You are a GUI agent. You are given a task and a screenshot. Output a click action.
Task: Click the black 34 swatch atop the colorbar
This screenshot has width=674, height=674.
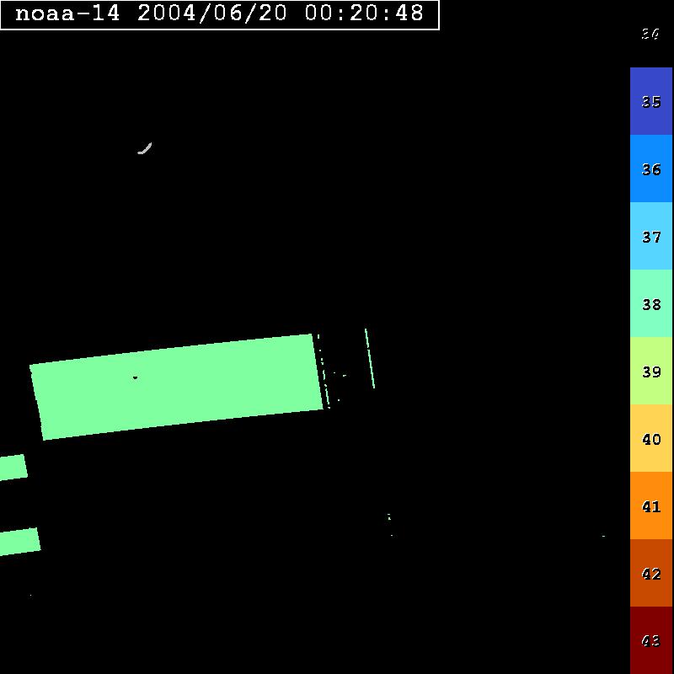click(650, 34)
